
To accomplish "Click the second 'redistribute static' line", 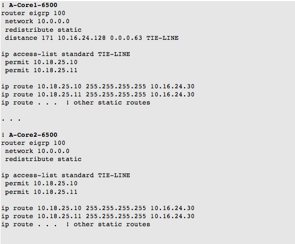I will tap(43, 159).
